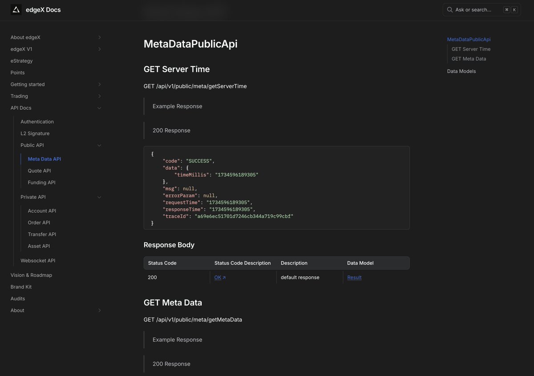This screenshot has width=534, height=376.
Task: Jump to GET Meta Data in outline
Action: [x=469, y=59]
